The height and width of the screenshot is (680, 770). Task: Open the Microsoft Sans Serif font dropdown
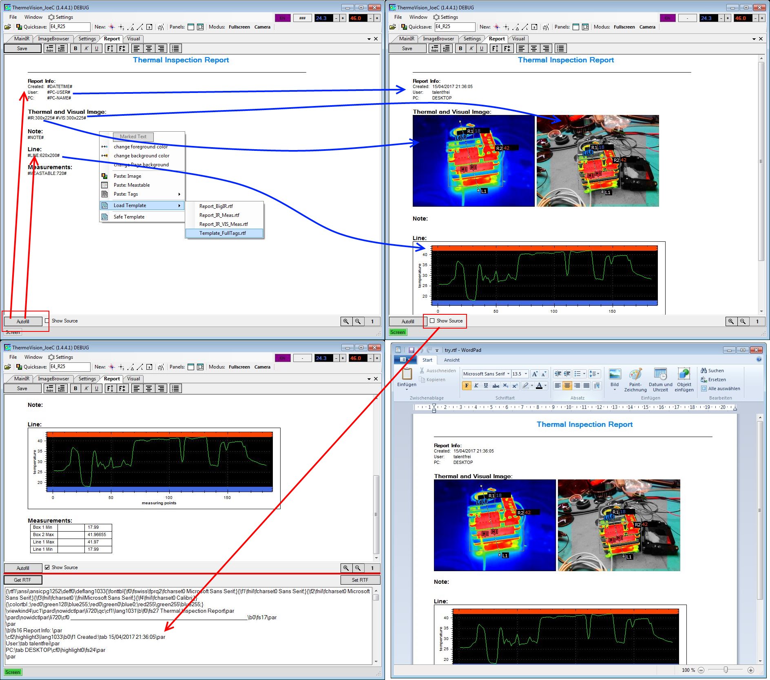click(508, 374)
